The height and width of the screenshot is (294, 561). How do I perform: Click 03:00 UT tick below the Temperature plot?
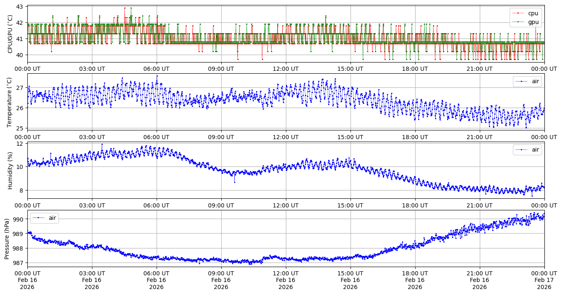tap(92, 137)
